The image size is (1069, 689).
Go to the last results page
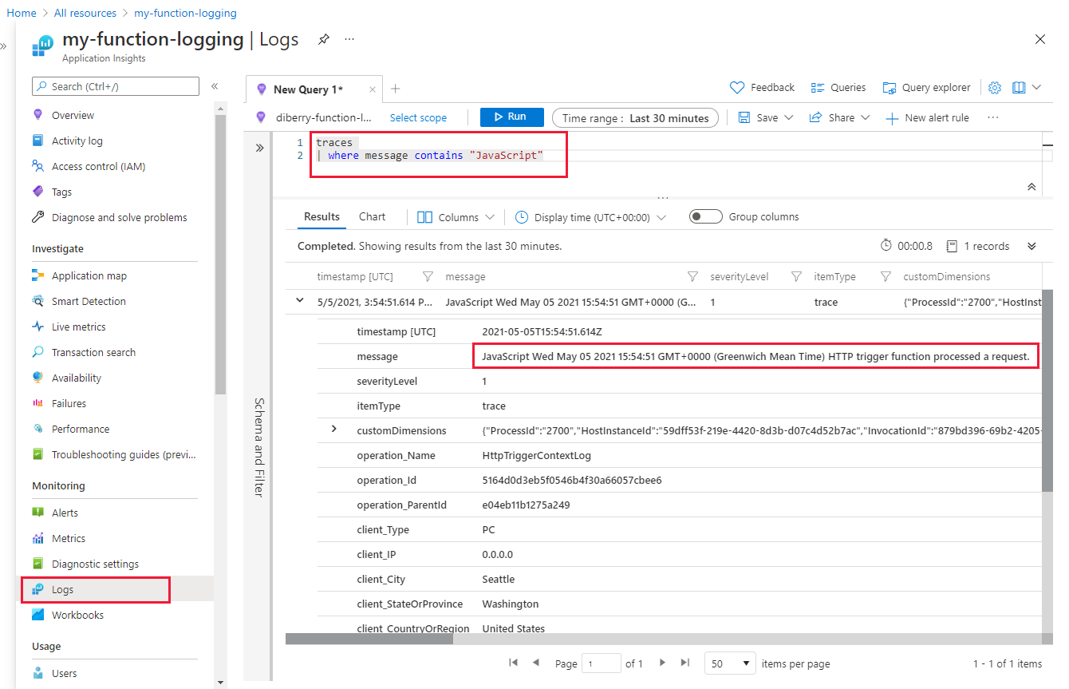click(684, 663)
